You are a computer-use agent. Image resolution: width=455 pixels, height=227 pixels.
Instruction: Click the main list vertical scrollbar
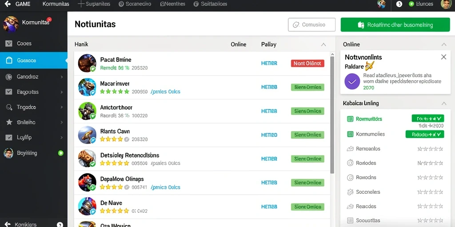tap(332, 114)
